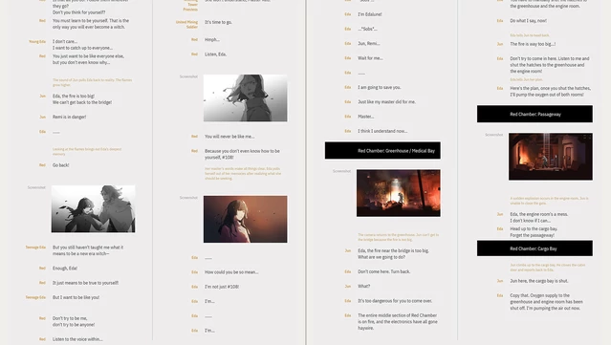Image resolution: width=611 pixels, height=345 pixels.
Task: Open the grayscale woman with flowing hair screenshot
Action: point(245,98)
